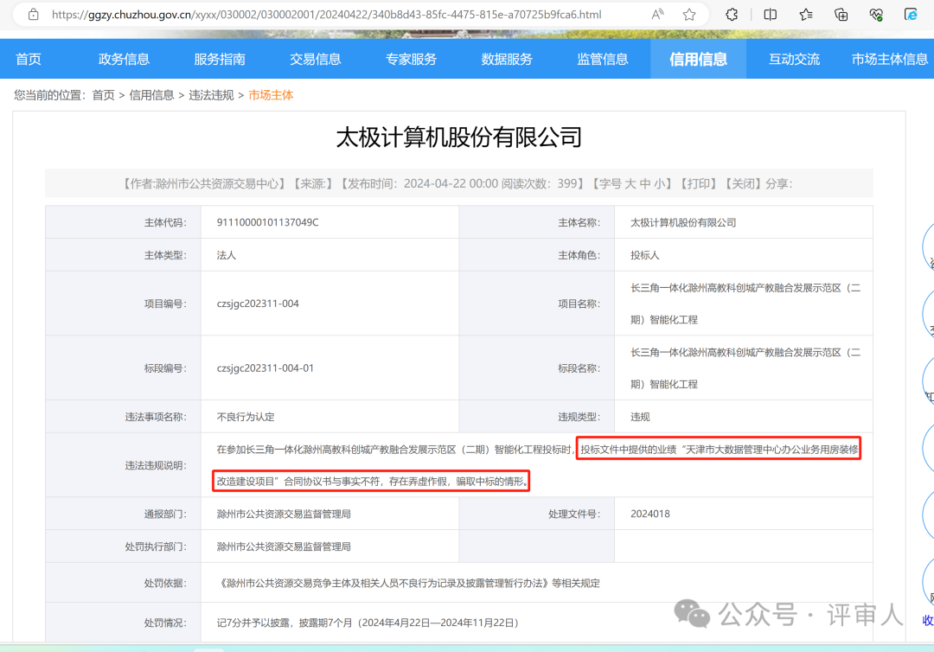Open 监管信息 navigation tab
The height and width of the screenshot is (652, 934).
(602, 59)
